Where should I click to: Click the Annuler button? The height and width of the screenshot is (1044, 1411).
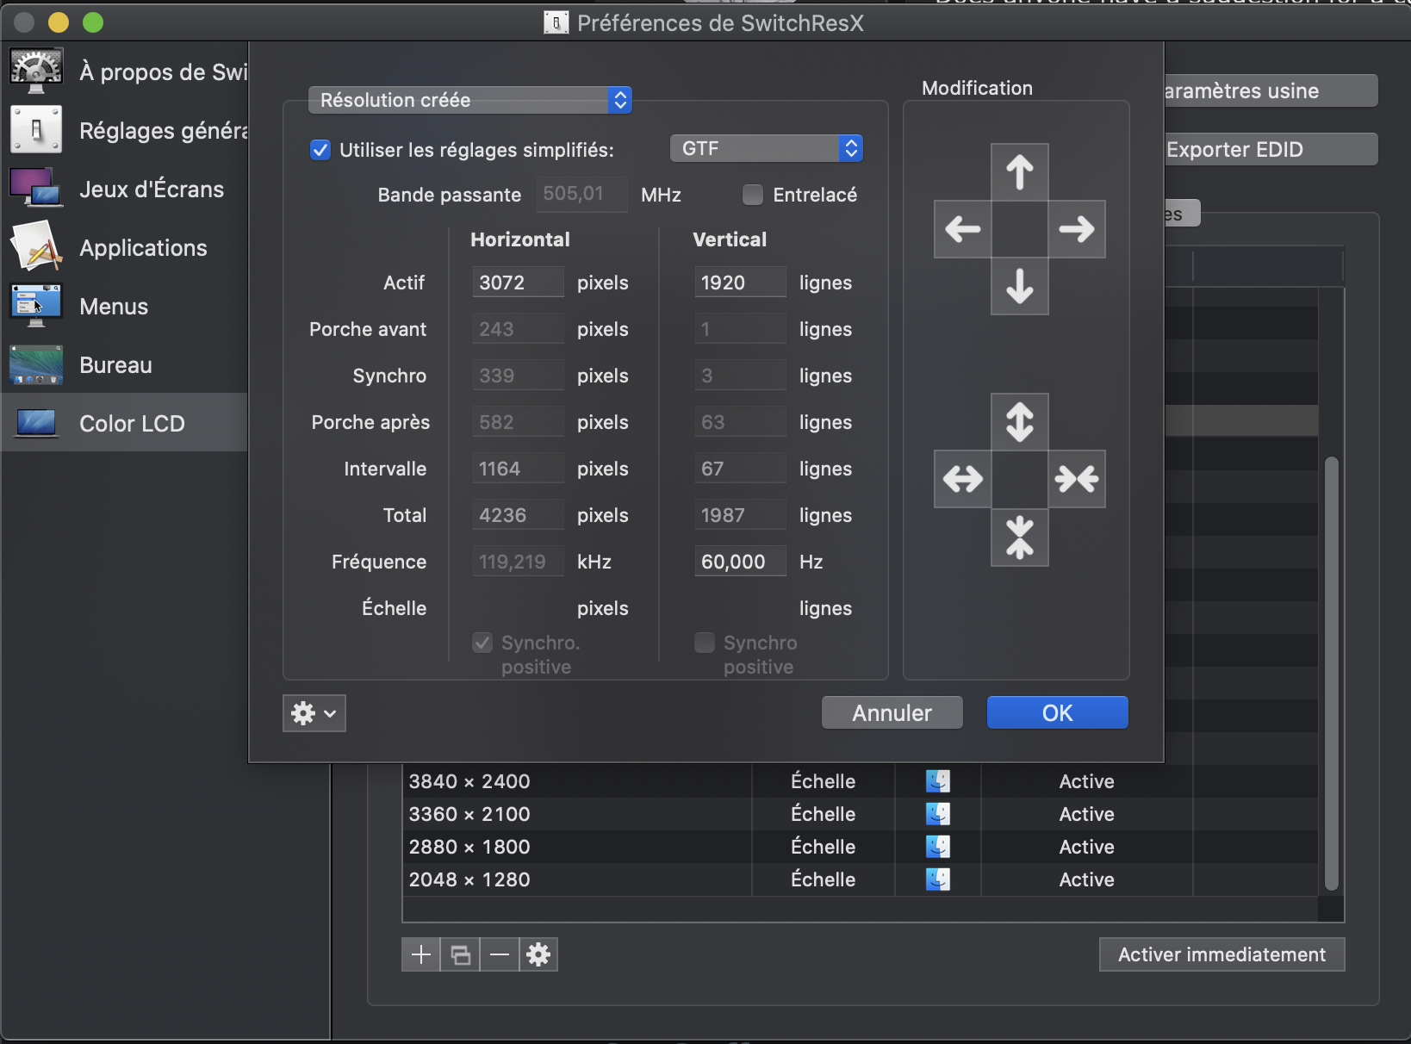coord(892,713)
